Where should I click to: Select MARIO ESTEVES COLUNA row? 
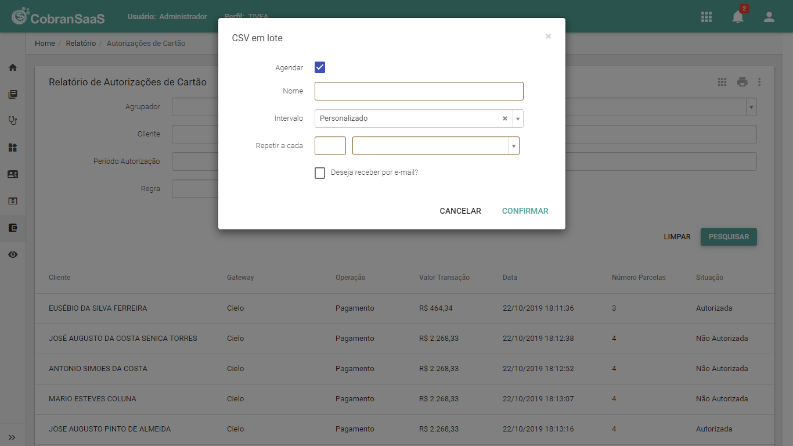click(x=405, y=399)
